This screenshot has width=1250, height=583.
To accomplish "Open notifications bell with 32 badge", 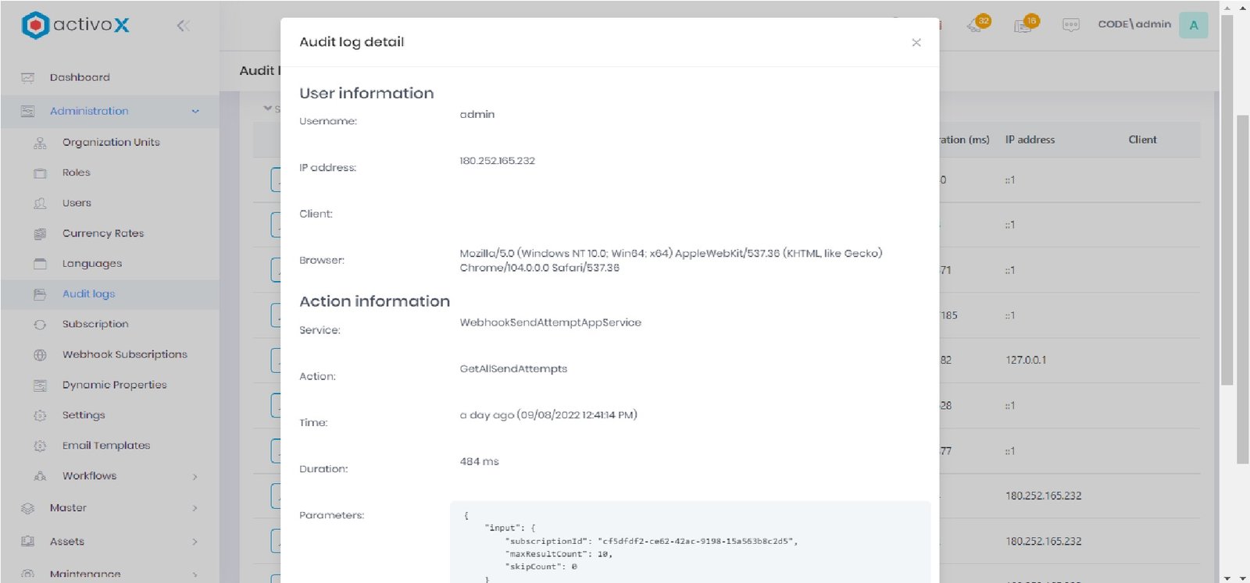I will point(977,24).
